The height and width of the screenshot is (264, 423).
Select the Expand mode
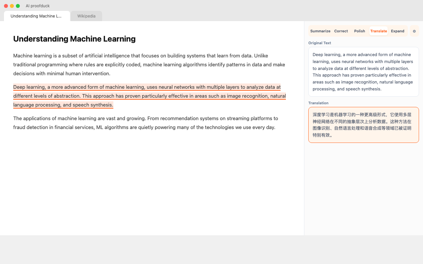(397, 31)
